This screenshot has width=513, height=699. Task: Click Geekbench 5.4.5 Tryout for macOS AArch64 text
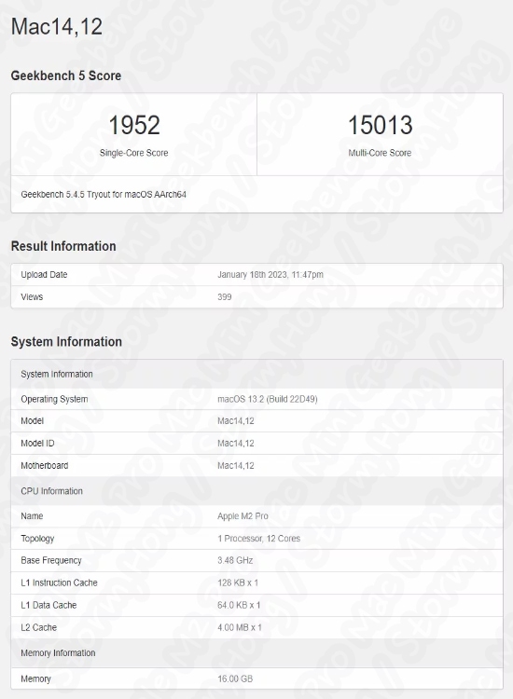(104, 195)
